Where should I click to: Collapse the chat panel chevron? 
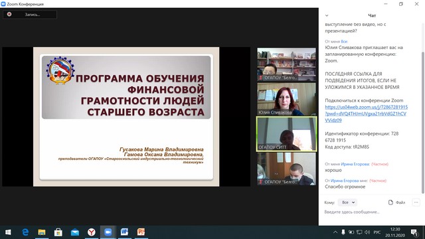[x=327, y=15]
